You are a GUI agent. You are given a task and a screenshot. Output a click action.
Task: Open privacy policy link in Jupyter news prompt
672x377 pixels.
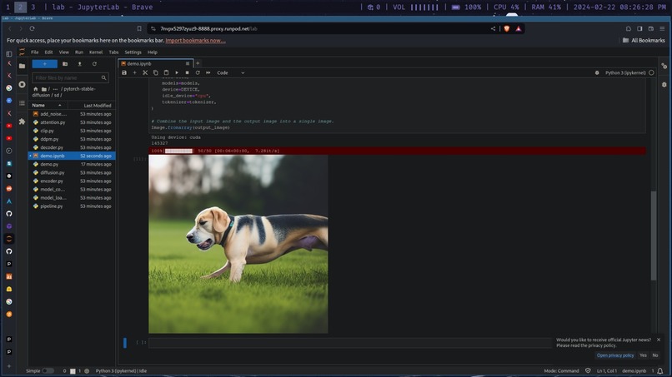coord(615,355)
